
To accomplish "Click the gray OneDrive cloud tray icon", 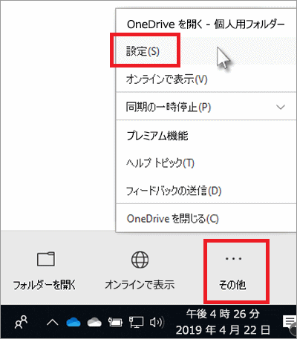I will pyautogui.click(x=94, y=323).
